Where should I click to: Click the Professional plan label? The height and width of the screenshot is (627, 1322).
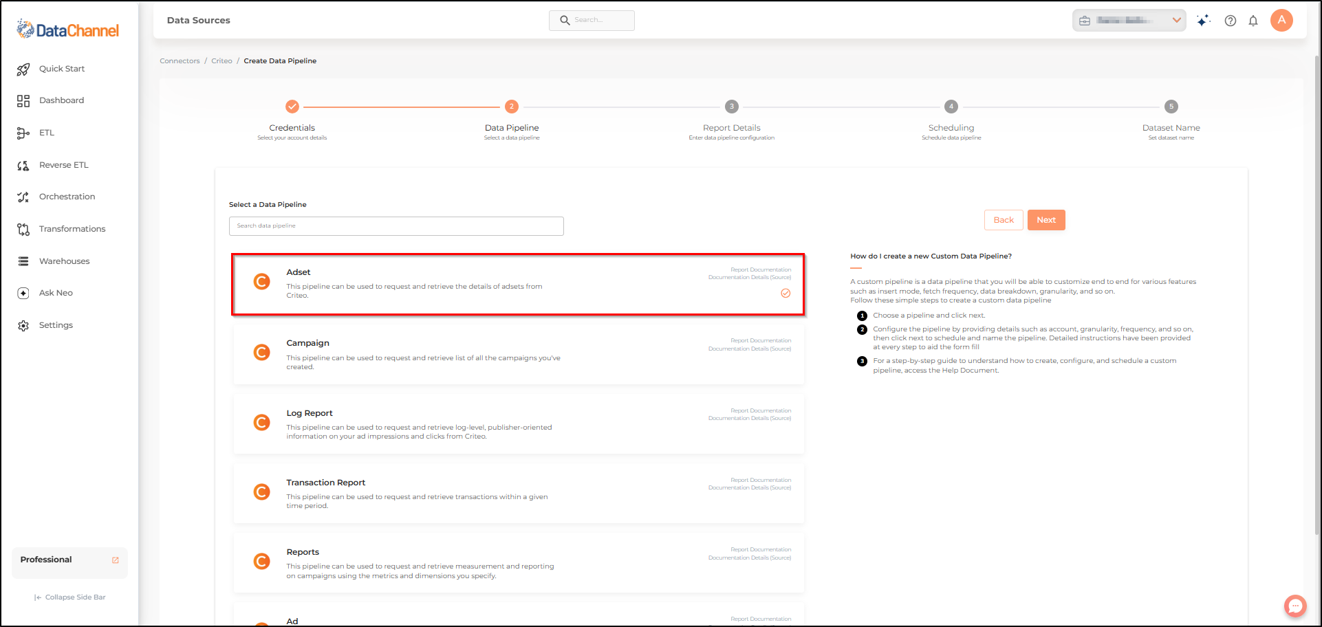(x=46, y=560)
